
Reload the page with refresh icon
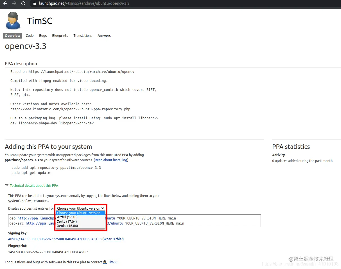[23, 3]
